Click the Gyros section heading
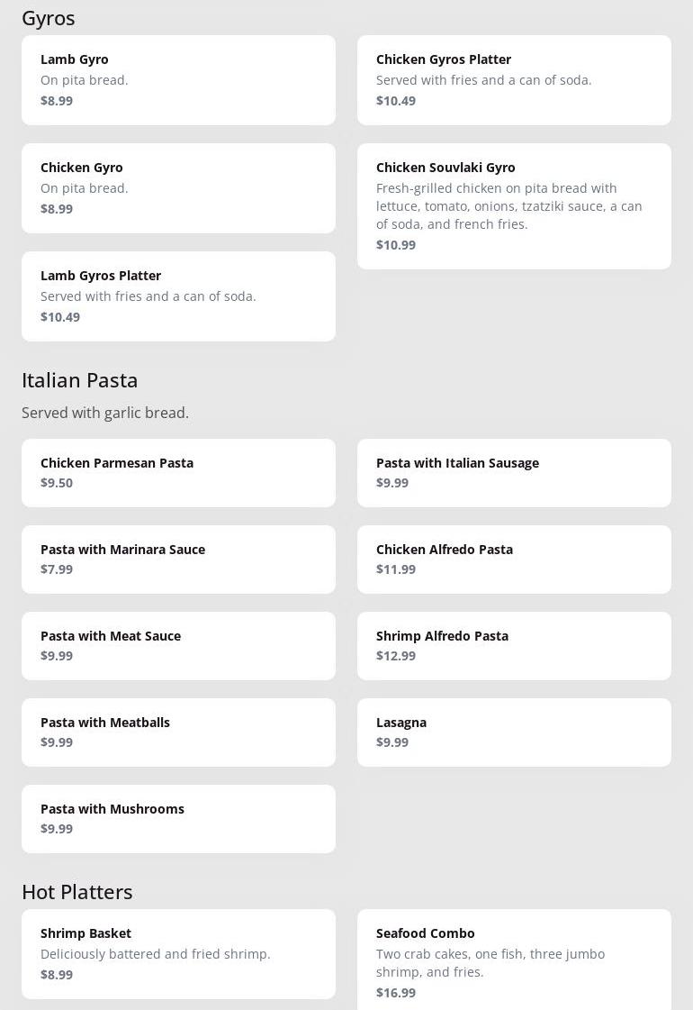 tap(49, 19)
